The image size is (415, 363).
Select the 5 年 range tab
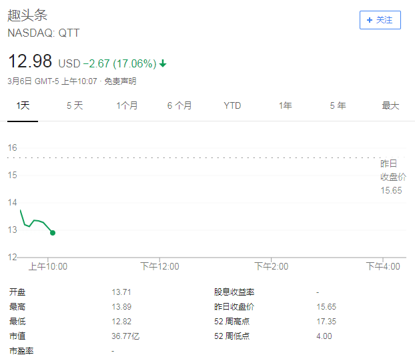(338, 105)
